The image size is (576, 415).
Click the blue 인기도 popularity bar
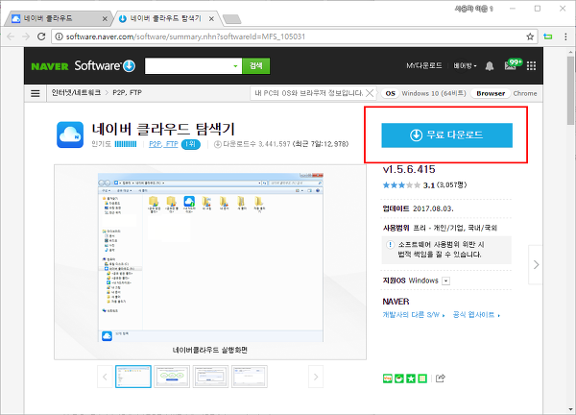point(126,144)
